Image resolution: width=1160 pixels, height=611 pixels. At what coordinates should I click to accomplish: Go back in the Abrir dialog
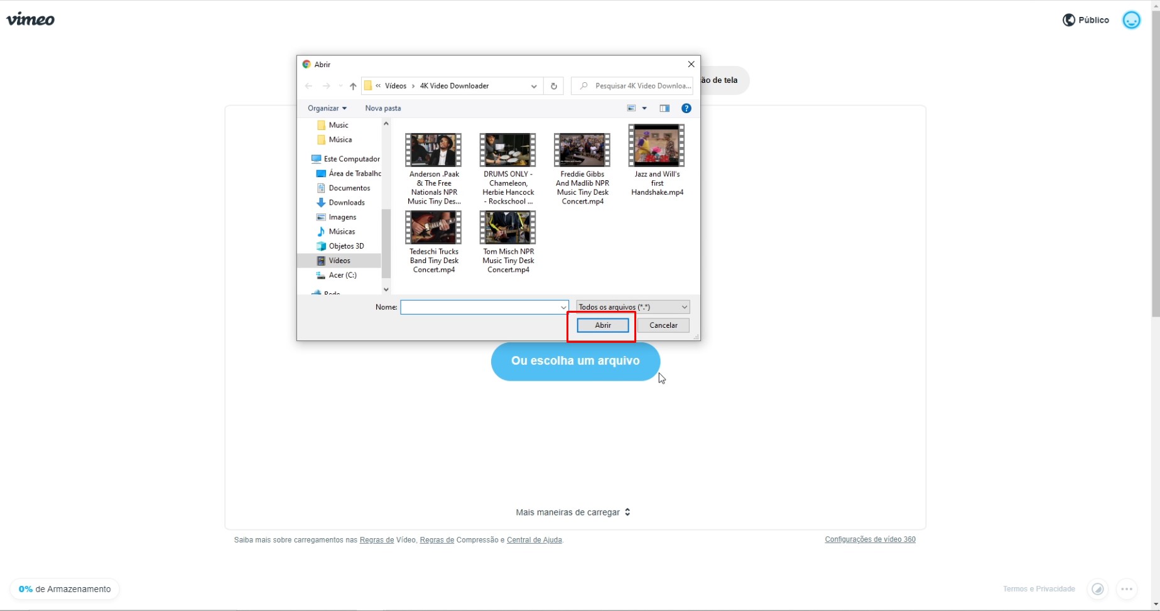308,86
